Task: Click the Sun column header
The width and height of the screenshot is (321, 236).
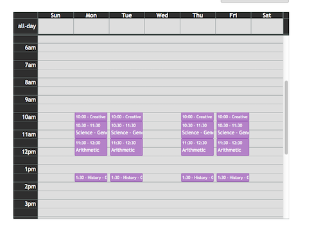Action: click(56, 15)
